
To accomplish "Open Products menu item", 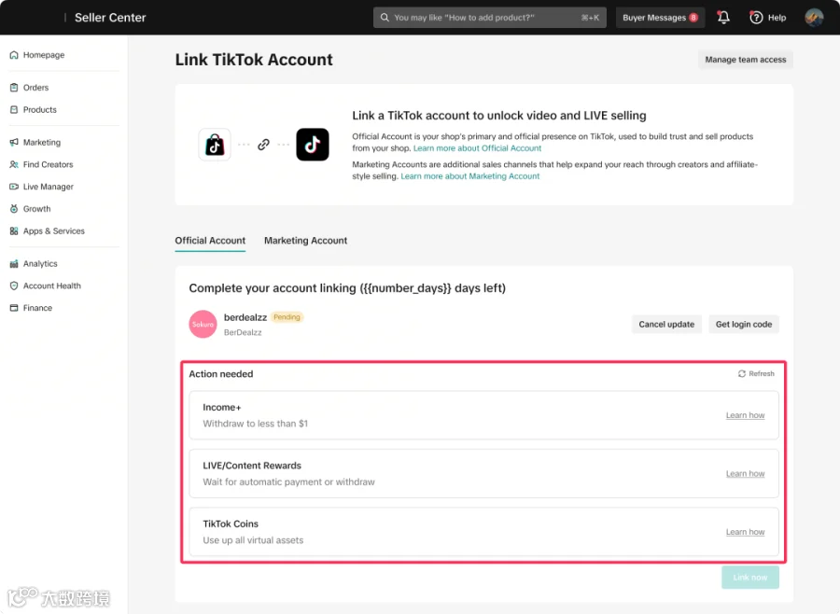I will click(39, 109).
